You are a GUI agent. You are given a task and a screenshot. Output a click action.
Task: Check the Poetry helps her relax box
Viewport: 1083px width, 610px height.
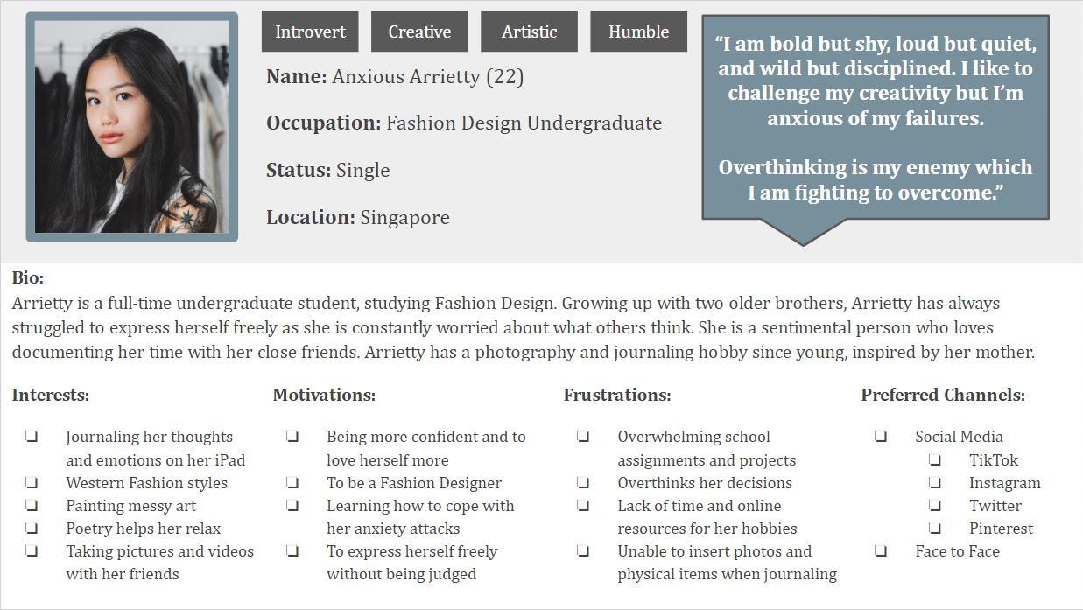coord(32,529)
